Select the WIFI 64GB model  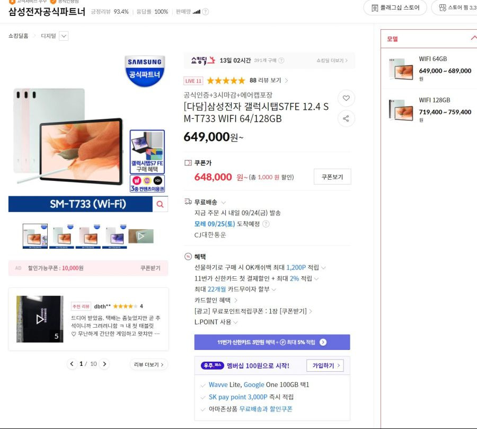430,68
